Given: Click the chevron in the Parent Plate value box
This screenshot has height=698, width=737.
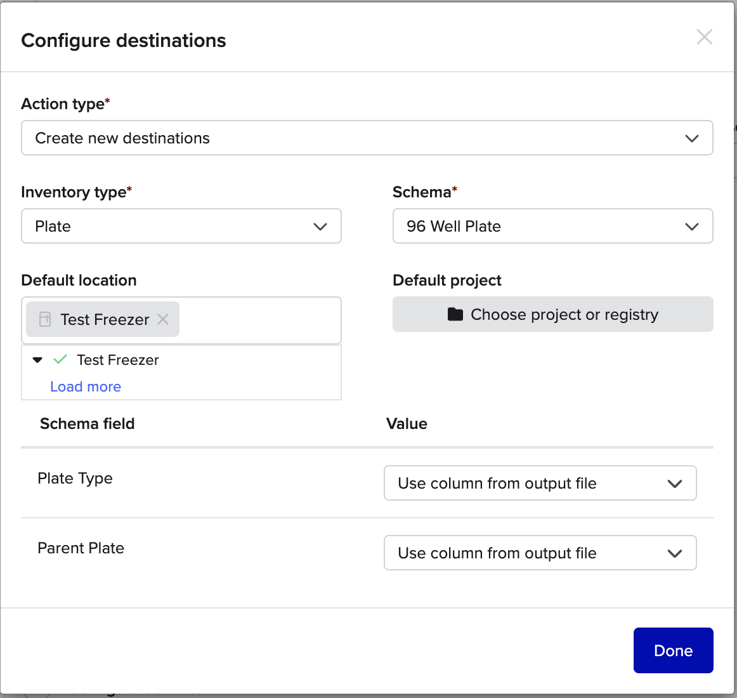Looking at the screenshot, I should [675, 553].
